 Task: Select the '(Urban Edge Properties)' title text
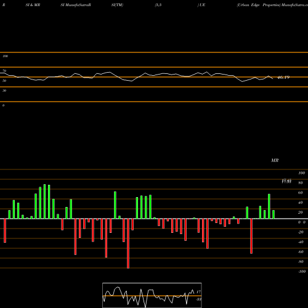click(259, 5)
